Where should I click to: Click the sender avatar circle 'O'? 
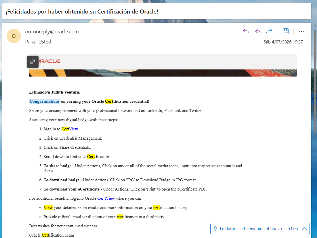coord(14,36)
